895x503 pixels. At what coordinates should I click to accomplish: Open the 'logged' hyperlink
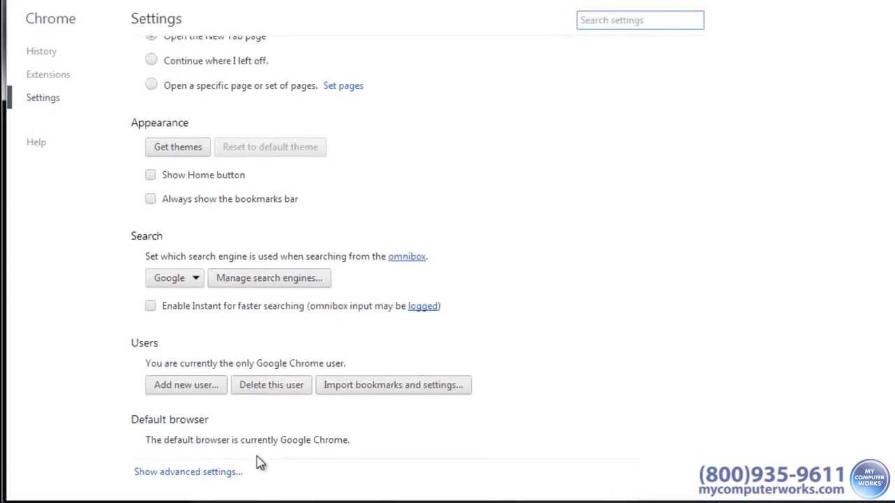(x=423, y=305)
